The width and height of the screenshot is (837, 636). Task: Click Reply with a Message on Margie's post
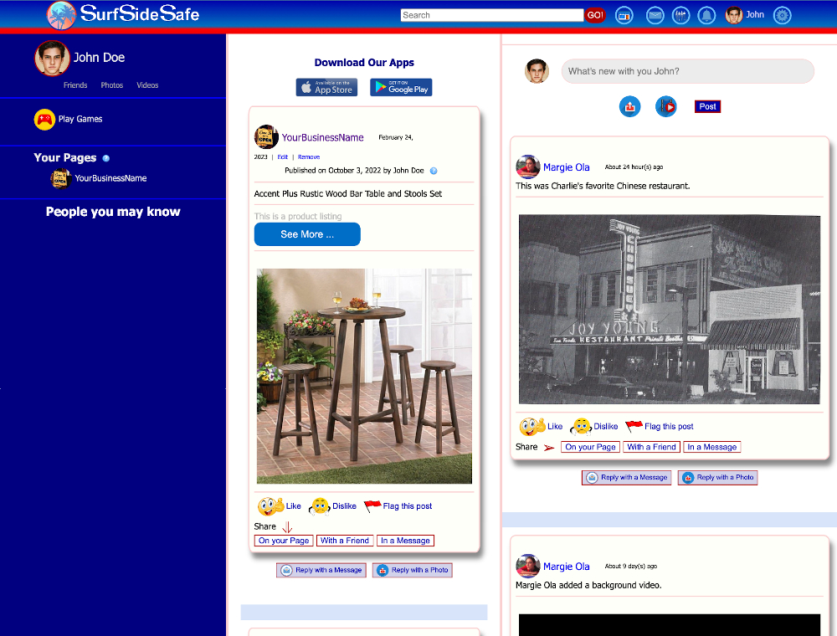click(626, 477)
